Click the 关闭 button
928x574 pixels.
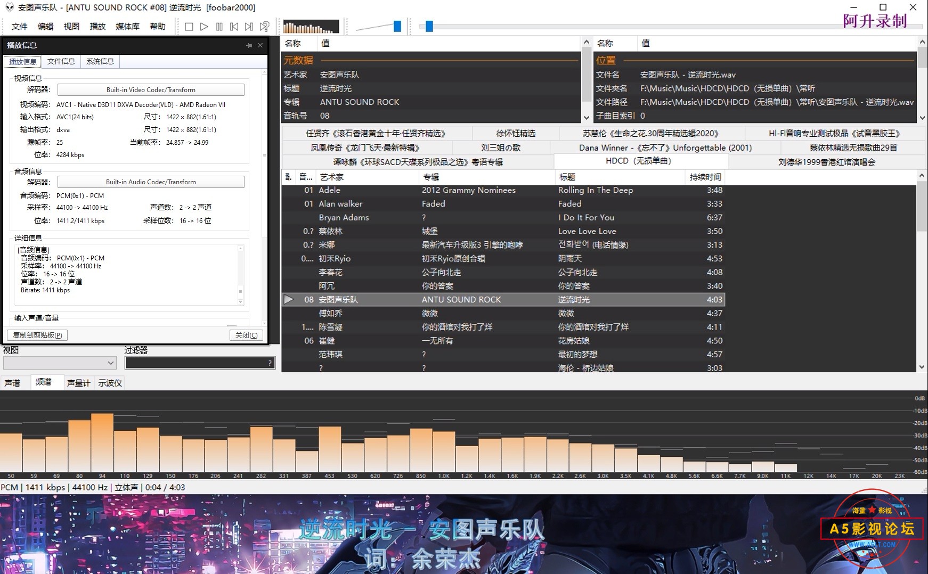(x=246, y=335)
